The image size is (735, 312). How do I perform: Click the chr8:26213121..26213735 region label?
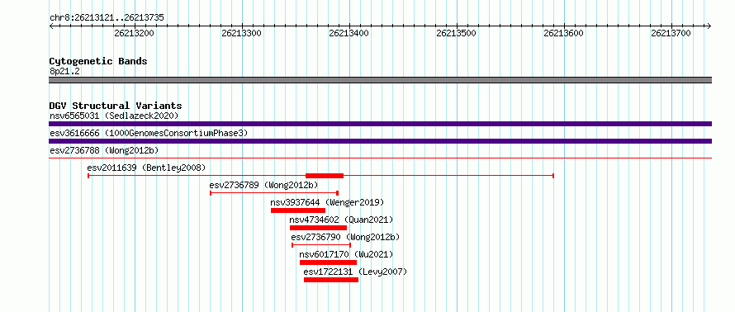[107, 18]
